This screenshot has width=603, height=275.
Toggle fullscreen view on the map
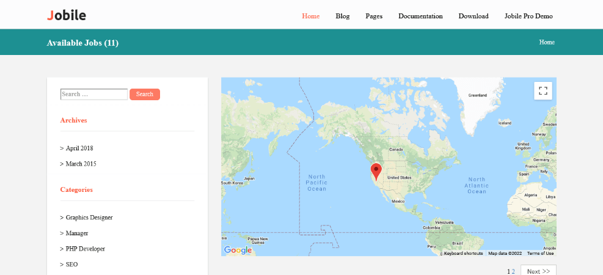pos(543,91)
